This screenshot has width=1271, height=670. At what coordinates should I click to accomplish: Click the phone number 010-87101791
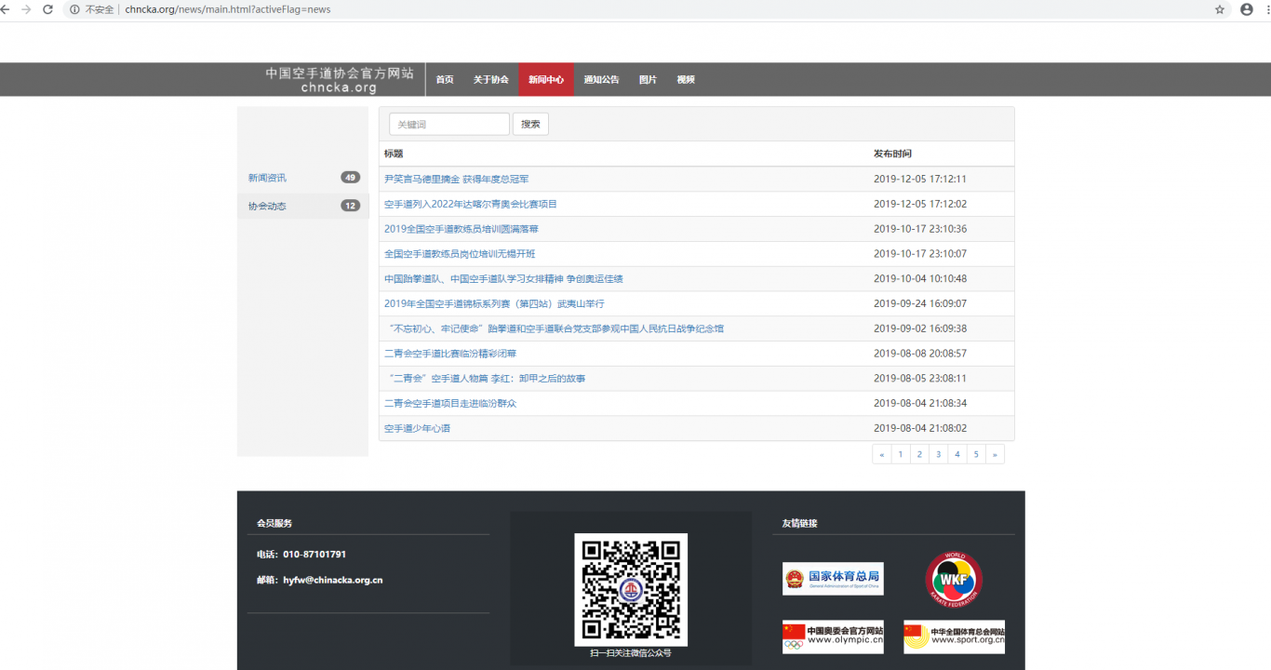(314, 555)
